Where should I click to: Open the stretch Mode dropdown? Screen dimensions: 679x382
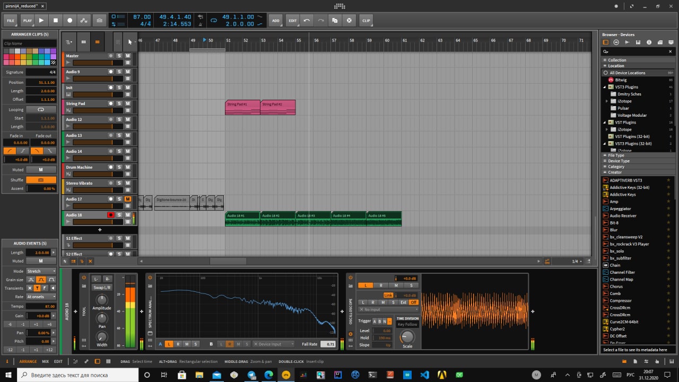coord(41,271)
